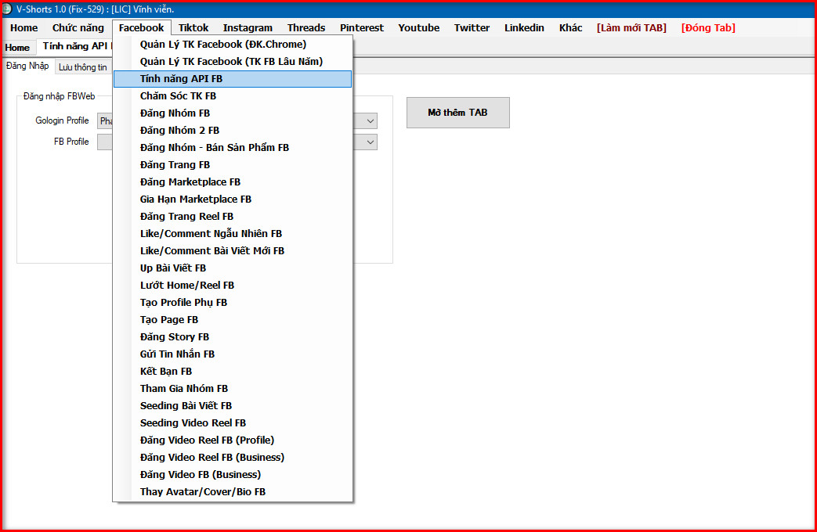
Task: Choose Đăng Video Reel FB (Business)
Action: [x=233, y=457]
